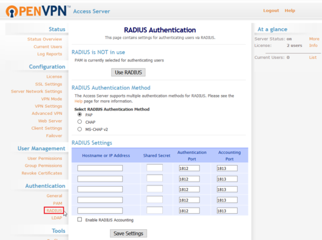The height and width of the screenshot is (240, 322).
Task: Open VPN Settings page
Action: [x=48, y=106]
